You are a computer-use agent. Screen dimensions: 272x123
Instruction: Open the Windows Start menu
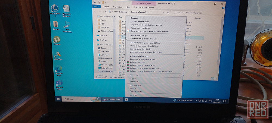pyautogui.click(x=58, y=99)
